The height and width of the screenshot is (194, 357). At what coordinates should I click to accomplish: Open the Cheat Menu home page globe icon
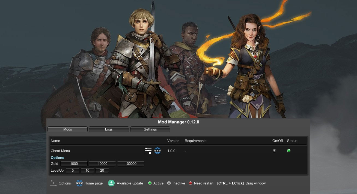[x=157, y=151]
